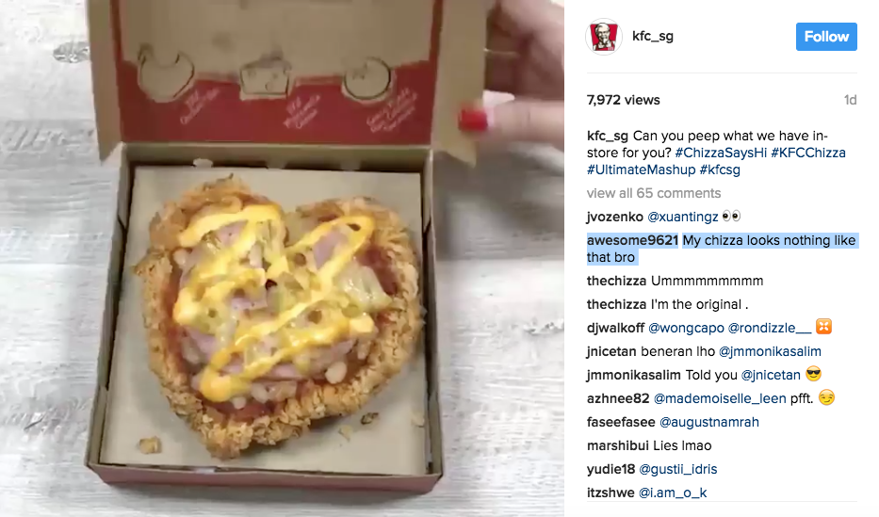
Task: Open the @gustii_idris mention
Action: (x=678, y=469)
